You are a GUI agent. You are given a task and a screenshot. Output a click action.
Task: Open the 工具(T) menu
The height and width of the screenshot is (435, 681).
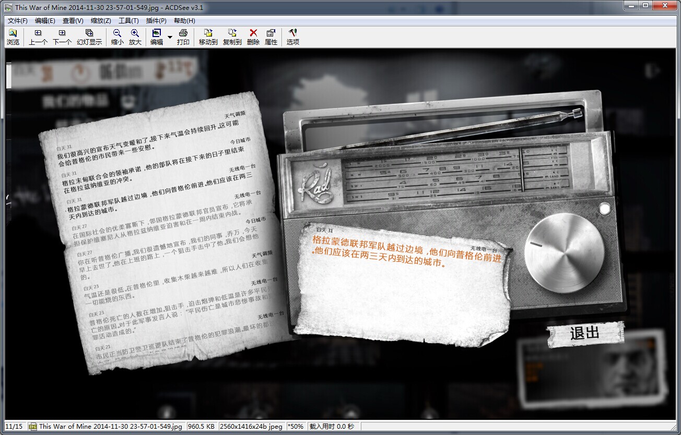128,21
